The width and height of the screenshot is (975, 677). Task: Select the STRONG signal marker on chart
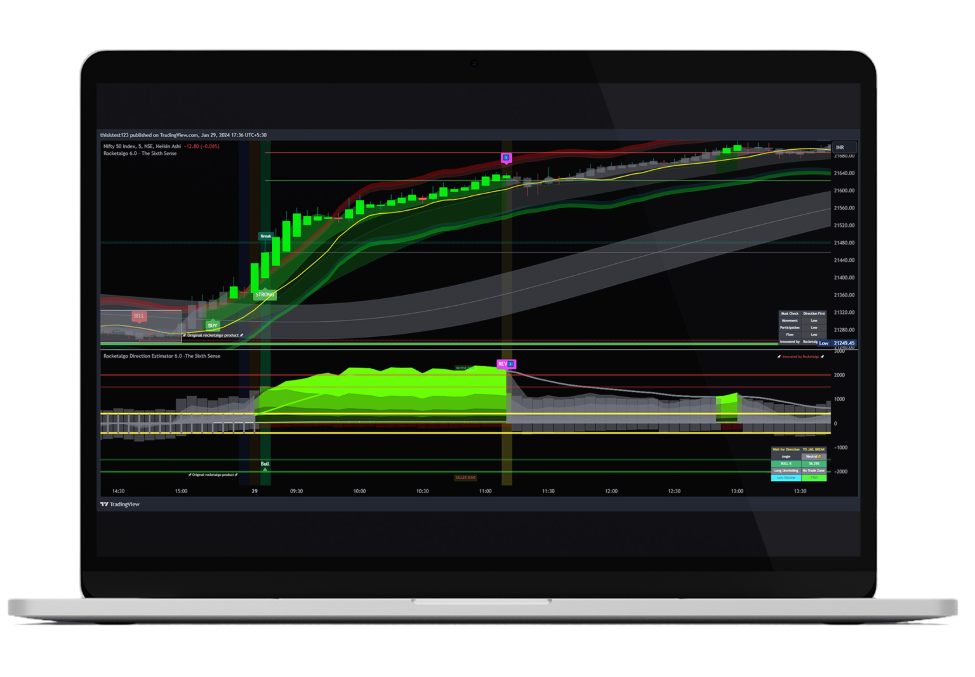[x=265, y=295]
